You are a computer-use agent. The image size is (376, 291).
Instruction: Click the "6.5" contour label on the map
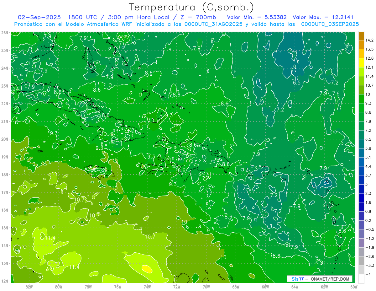tap(297, 83)
